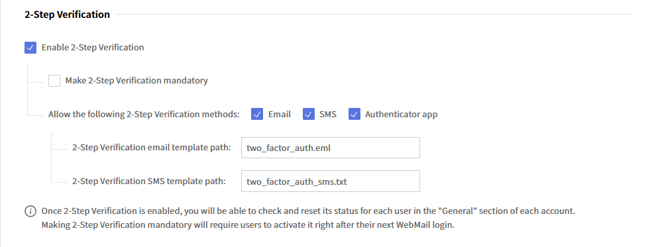Image resolution: width=656 pixels, height=247 pixels.
Task: Click the SMS template path label
Action: [149, 181]
